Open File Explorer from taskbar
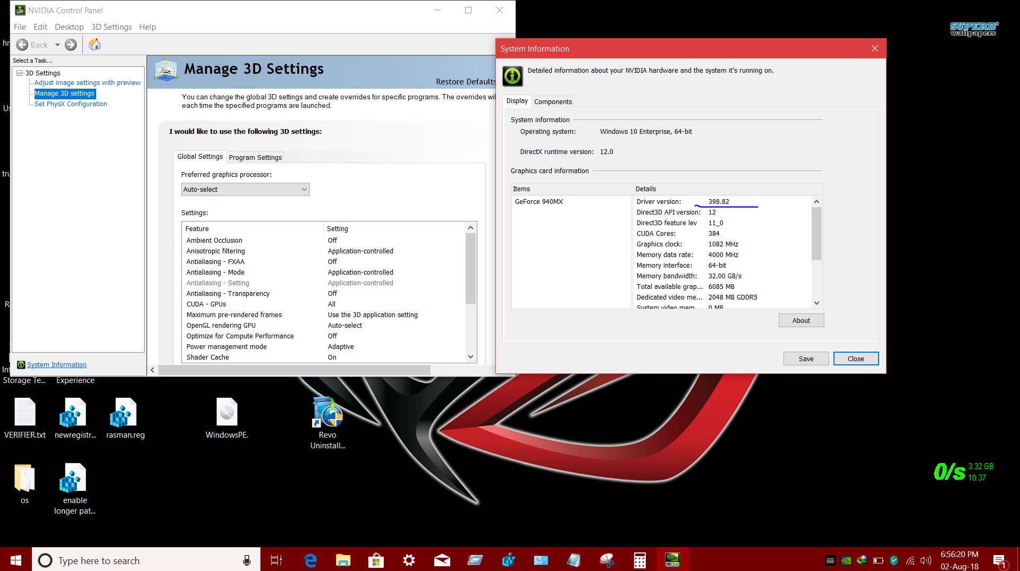The image size is (1020, 571). pos(343,560)
